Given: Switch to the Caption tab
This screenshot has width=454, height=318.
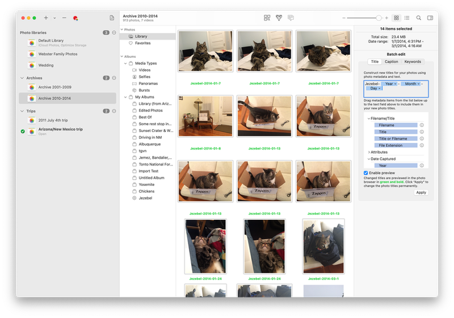Looking at the screenshot, I should [x=392, y=61].
